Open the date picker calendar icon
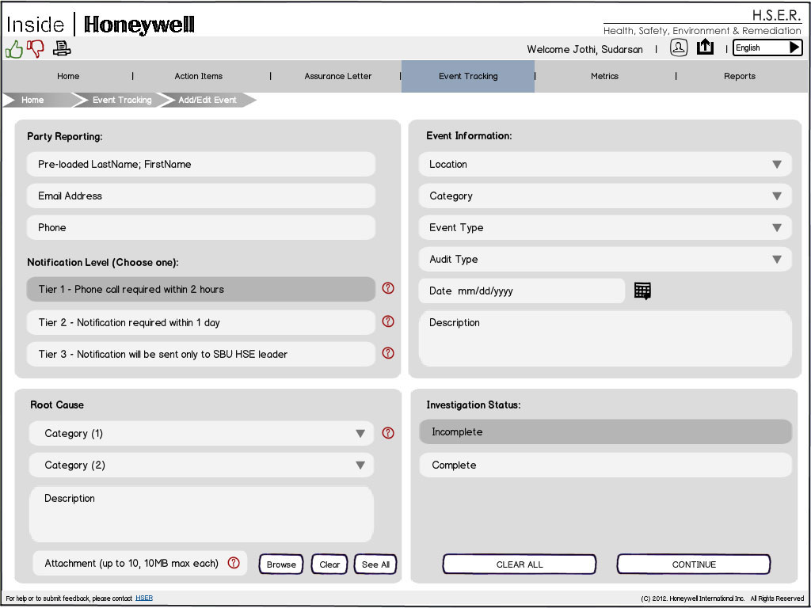The image size is (811, 608). point(642,291)
